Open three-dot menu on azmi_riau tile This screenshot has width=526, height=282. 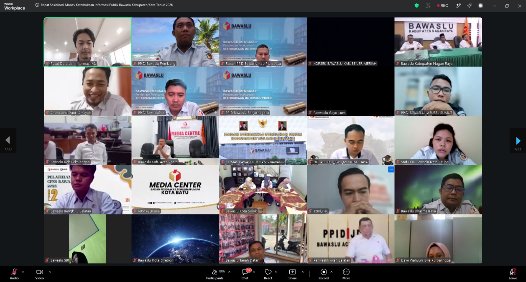tap(391, 170)
